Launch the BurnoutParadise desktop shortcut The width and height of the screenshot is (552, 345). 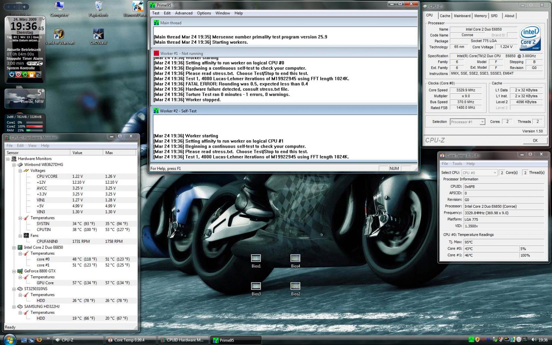136,9
